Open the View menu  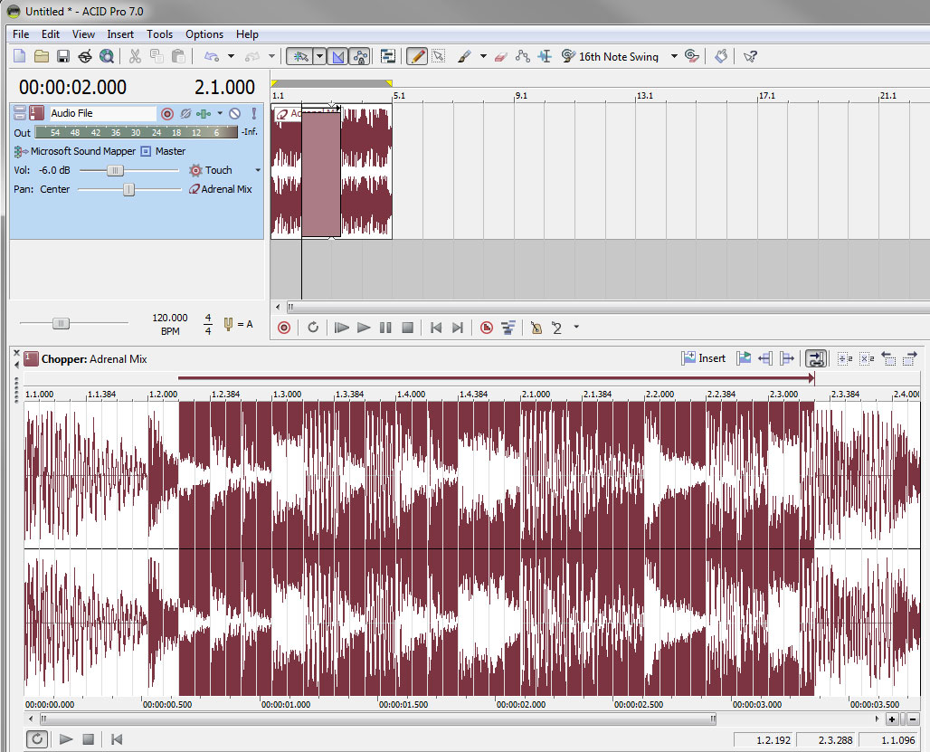pos(83,34)
